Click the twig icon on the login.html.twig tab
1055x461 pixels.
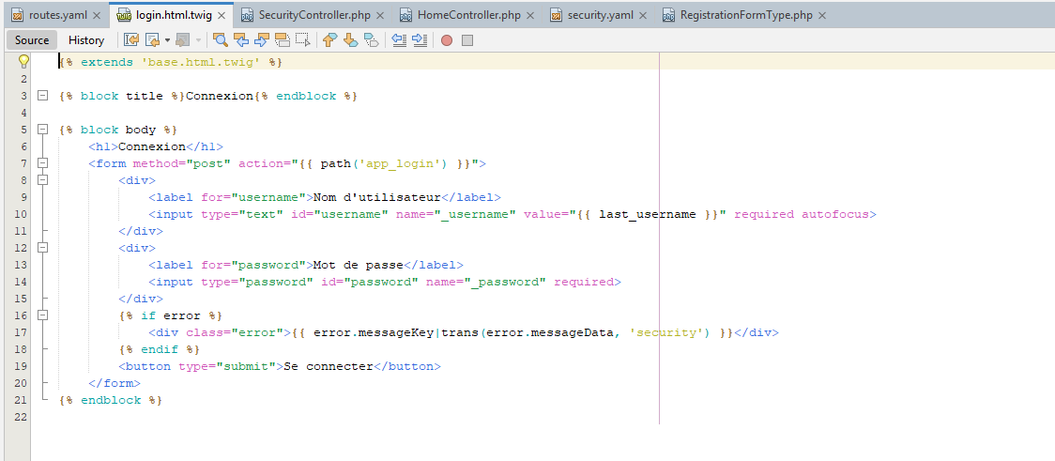(124, 15)
